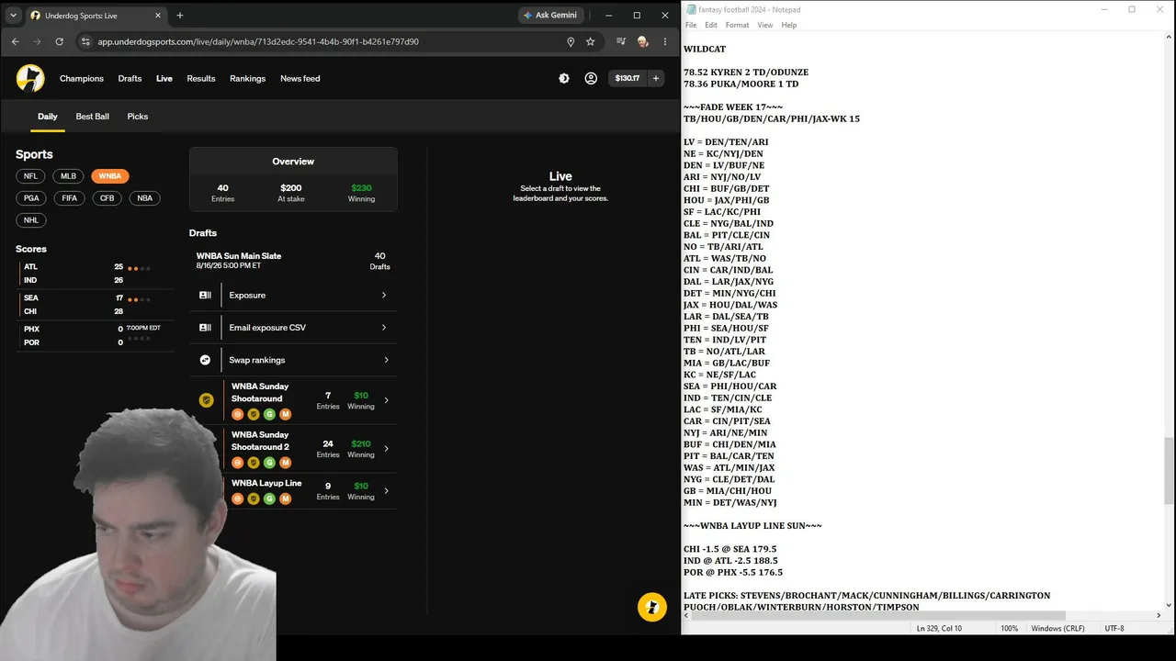Select the MLB sport filter

coord(69,176)
